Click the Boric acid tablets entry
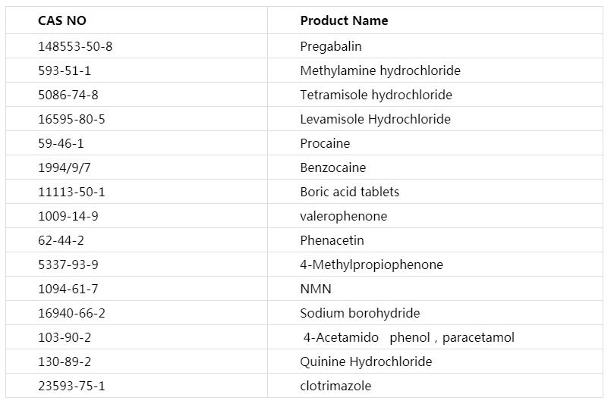This screenshot has width=614, height=410. tap(349, 192)
